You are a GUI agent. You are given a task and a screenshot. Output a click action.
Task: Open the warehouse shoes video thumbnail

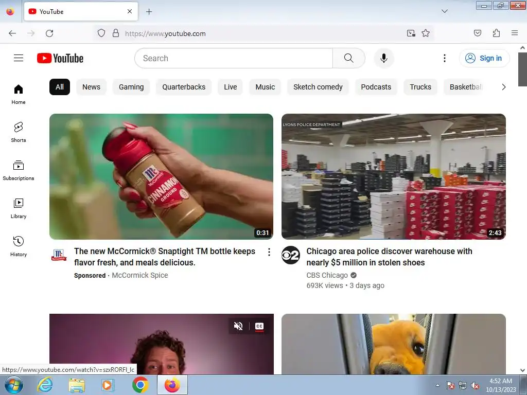click(x=394, y=177)
